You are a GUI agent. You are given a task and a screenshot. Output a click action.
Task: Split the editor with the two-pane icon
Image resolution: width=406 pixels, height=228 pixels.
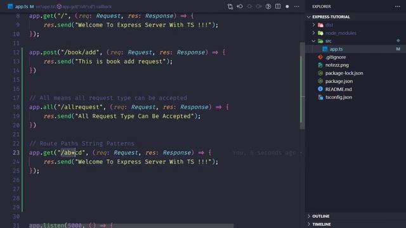point(278,6)
